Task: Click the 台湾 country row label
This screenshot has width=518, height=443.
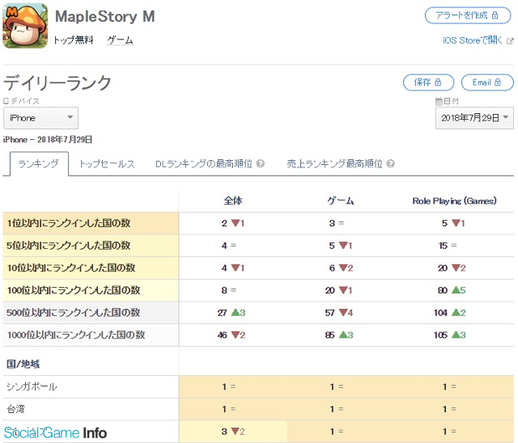Action: click(15, 409)
